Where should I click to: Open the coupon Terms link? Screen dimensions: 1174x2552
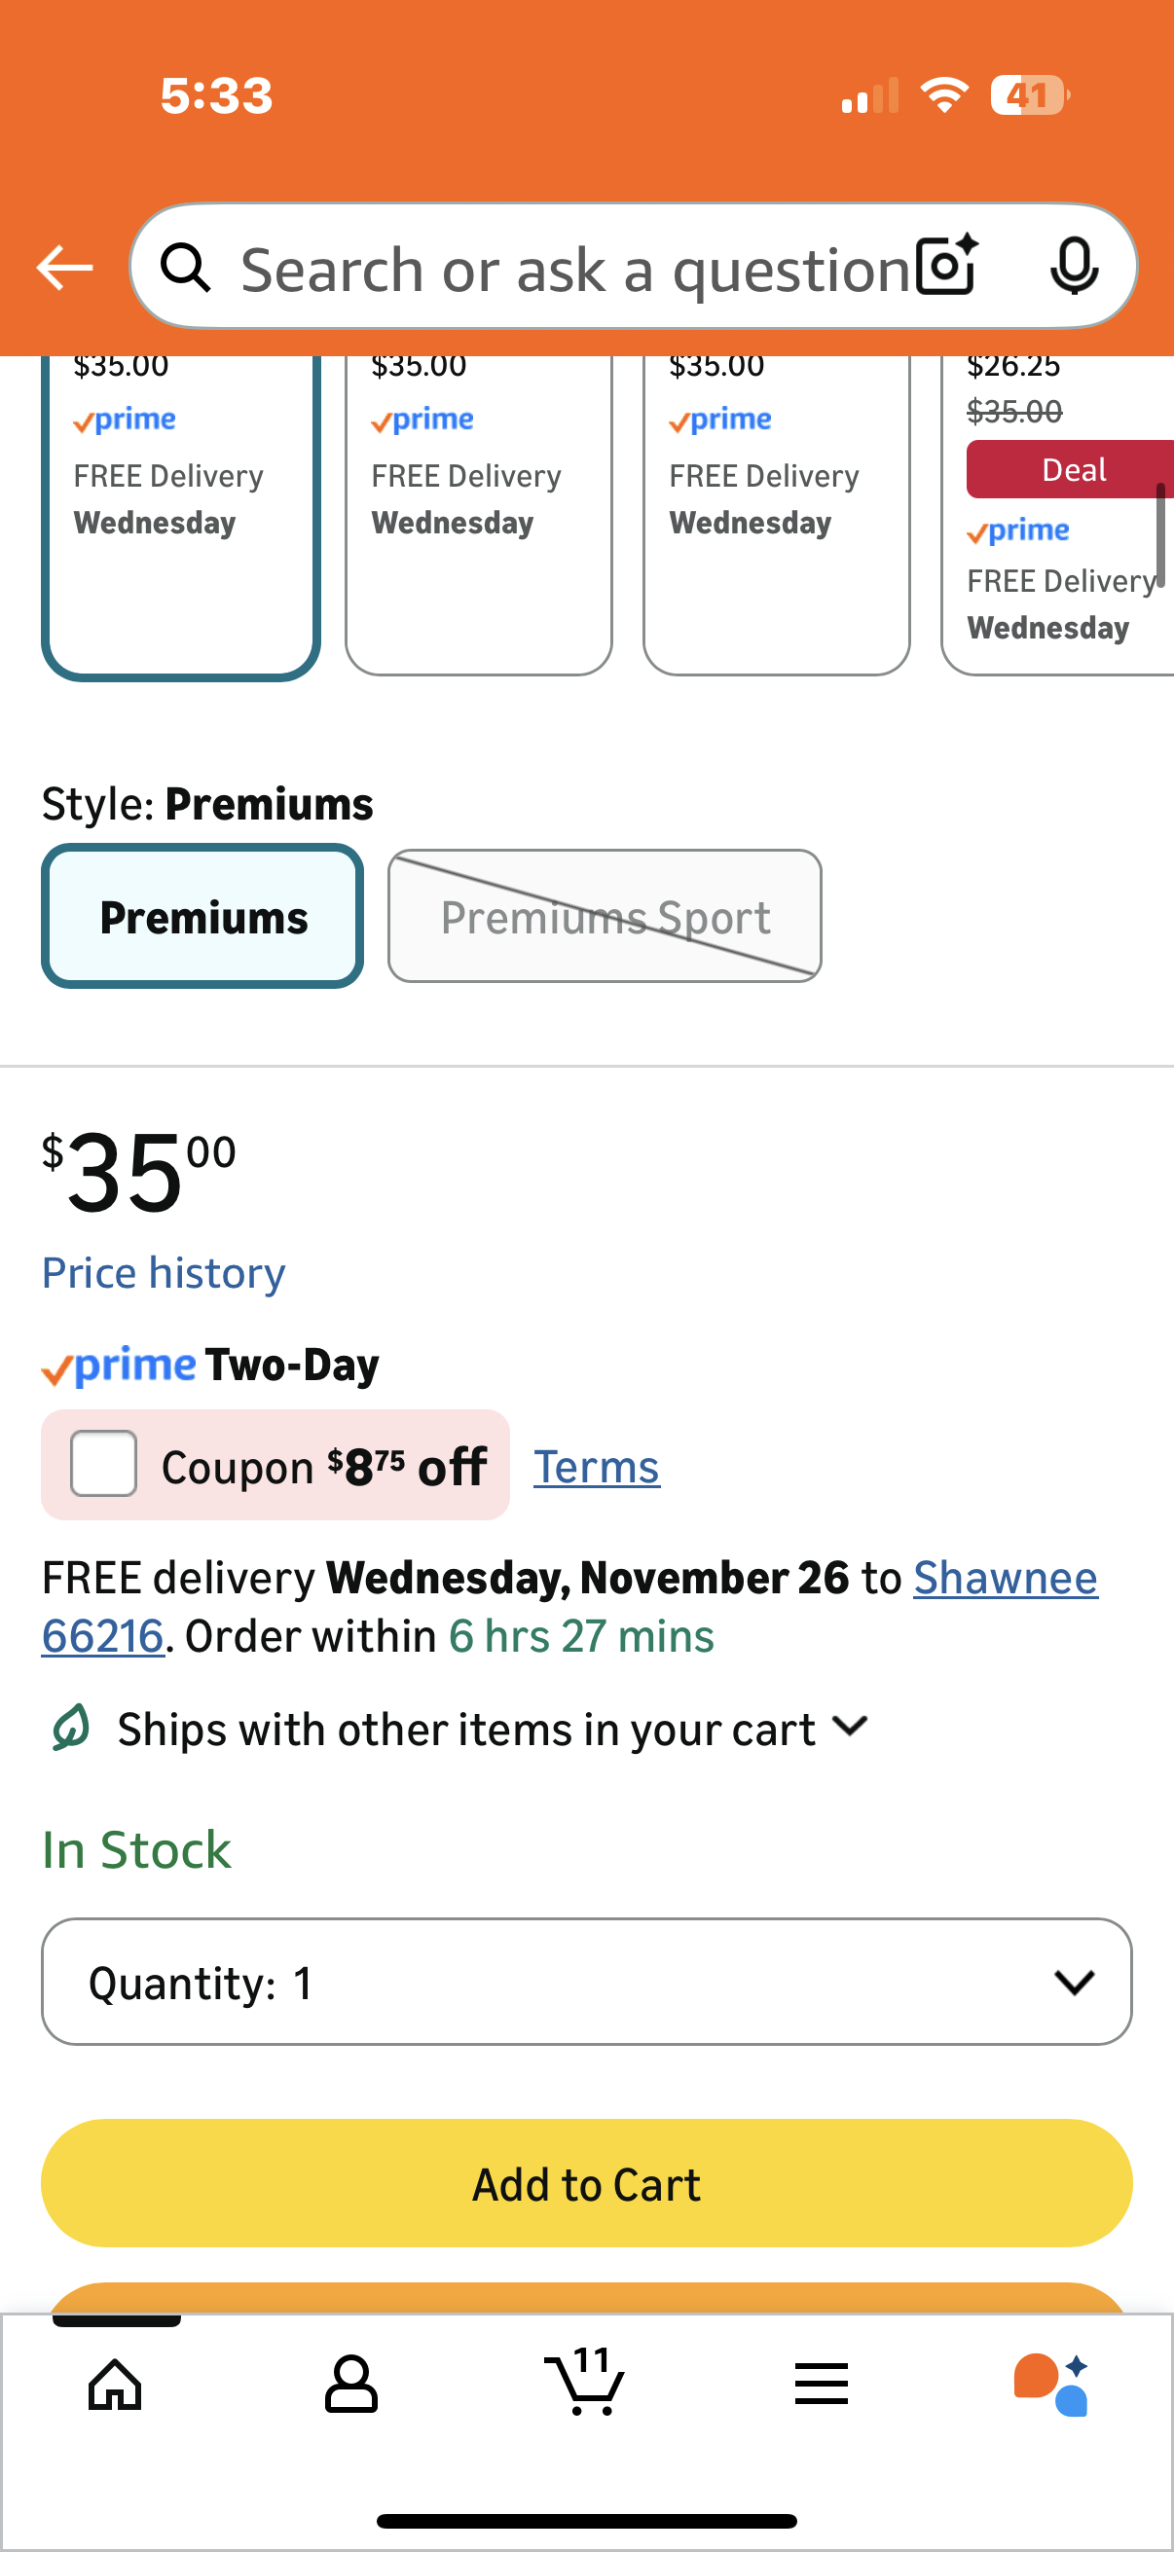click(x=597, y=1467)
